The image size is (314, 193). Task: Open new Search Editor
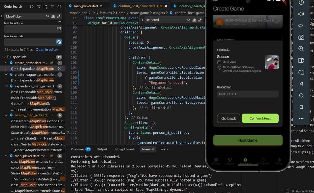tap(46, 7)
